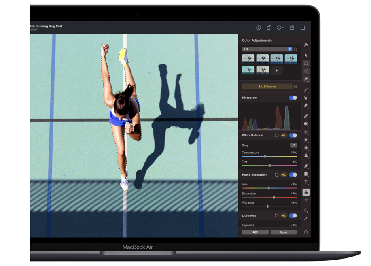Image resolution: width=371 pixels, height=266 pixels.
Task: Select the rectangular selection tool
Action: pos(306,63)
